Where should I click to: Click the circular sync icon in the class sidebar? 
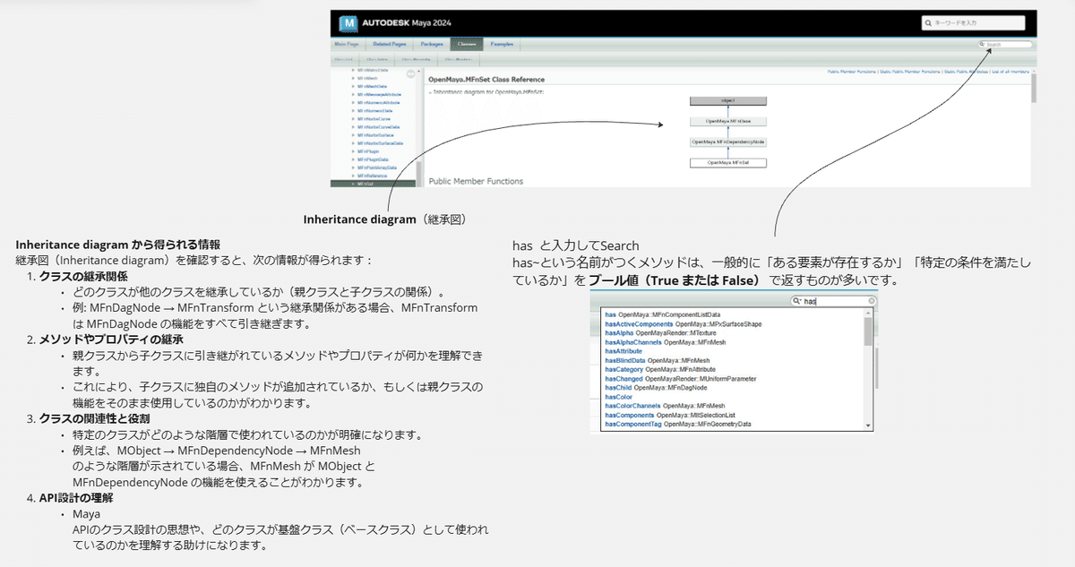click(x=410, y=73)
